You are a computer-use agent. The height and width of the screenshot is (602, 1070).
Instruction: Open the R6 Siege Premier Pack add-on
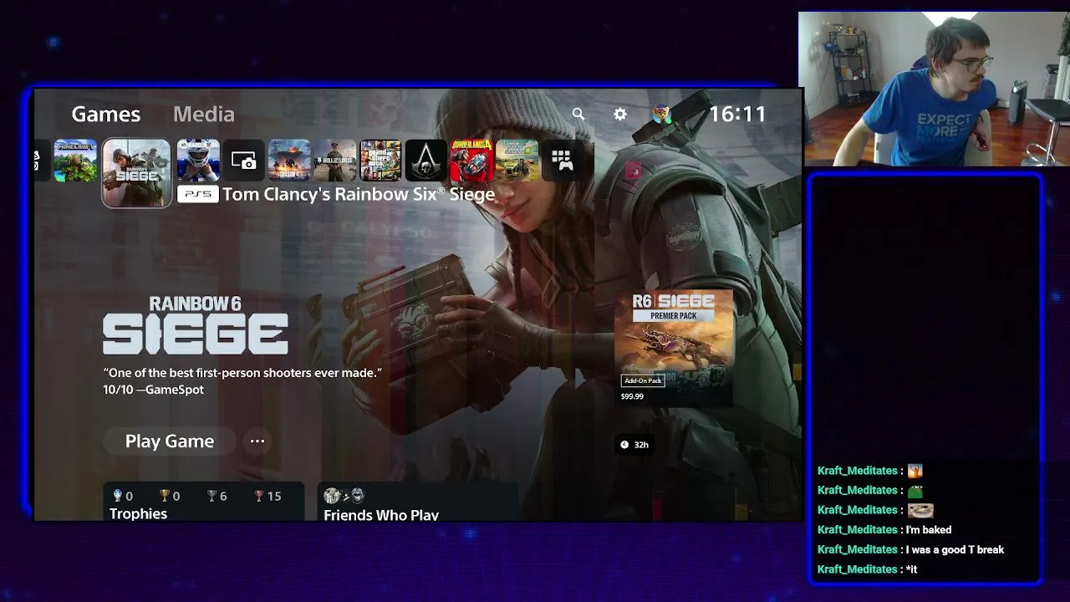pyautogui.click(x=674, y=348)
